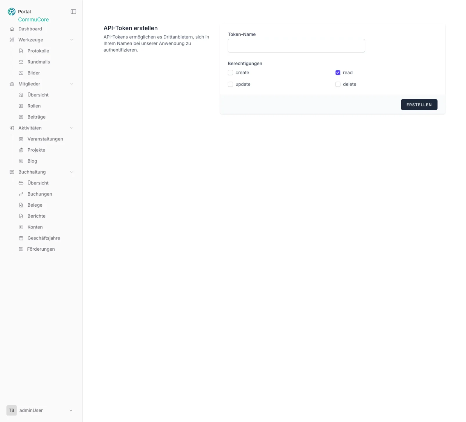Image resolution: width=466 pixels, height=422 pixels.
Task: Click the Berichte sidebar label
Action: pos(36,216)
